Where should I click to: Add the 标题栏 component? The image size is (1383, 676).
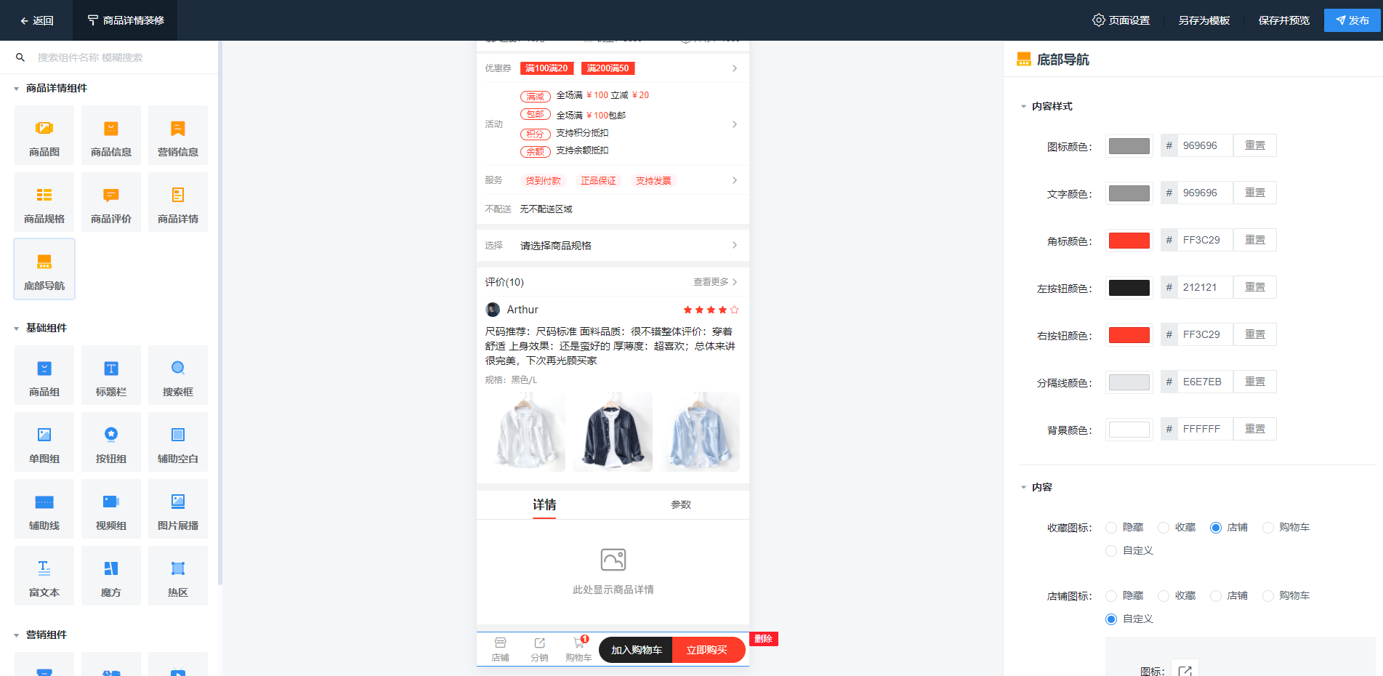coord(111,375)
